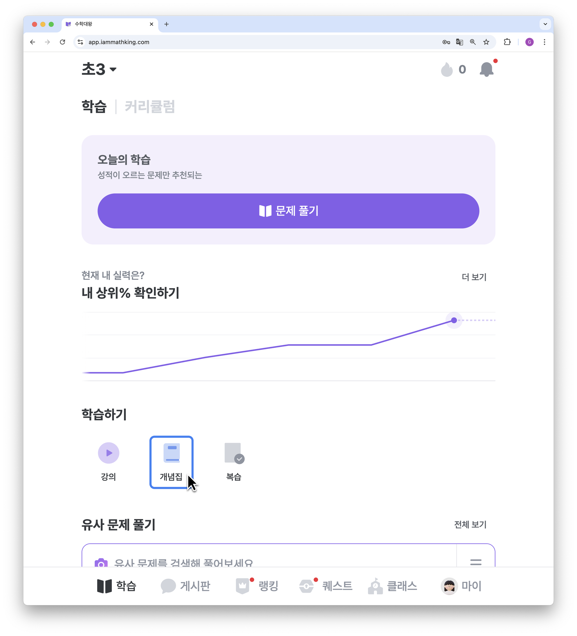577x636 pixels.
Task: Open the 퀘스트 quest icon
Action: [x=306, y=586]
